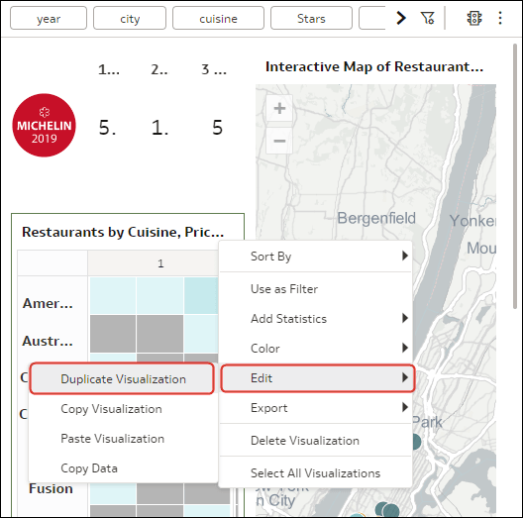Open the year filter
Screen dimensions: 523x518
point(49,19)
